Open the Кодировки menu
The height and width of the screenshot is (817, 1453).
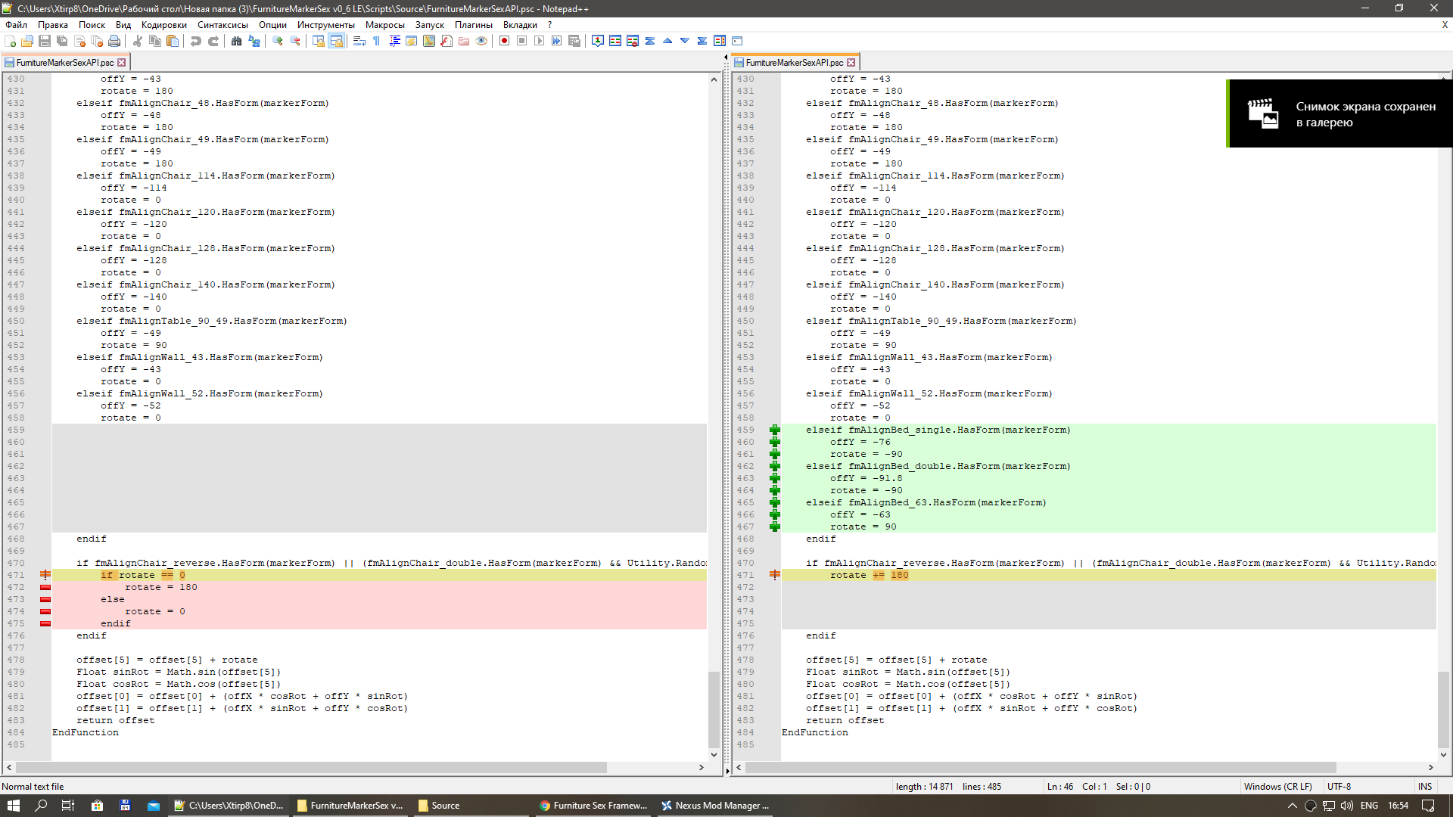pyautogui.click(x=164, y=25)
